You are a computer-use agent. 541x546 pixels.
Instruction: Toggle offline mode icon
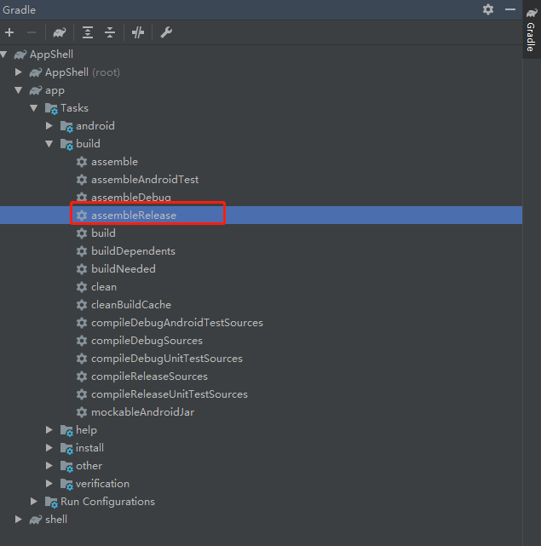coord(138,32)
